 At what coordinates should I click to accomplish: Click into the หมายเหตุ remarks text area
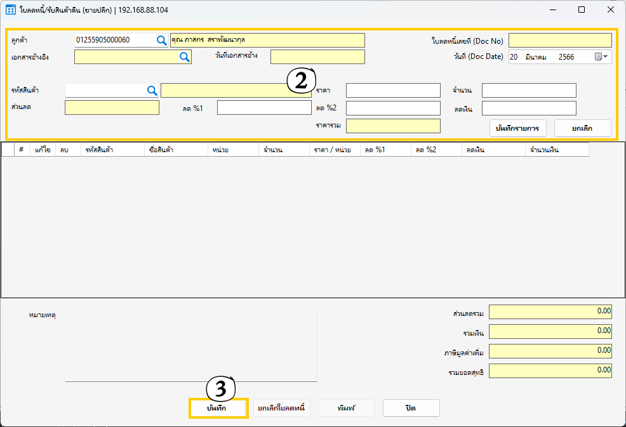pyautogui.click(x=190, y=345)
